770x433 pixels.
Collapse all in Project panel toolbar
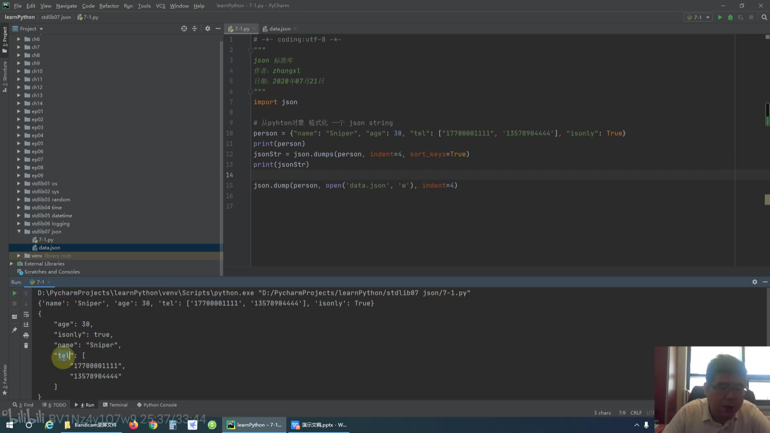tap(195, 28)
